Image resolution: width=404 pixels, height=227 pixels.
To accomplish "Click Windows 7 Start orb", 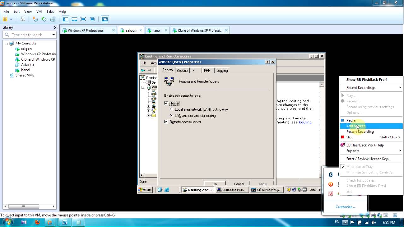I will click(x=8, y=222).
